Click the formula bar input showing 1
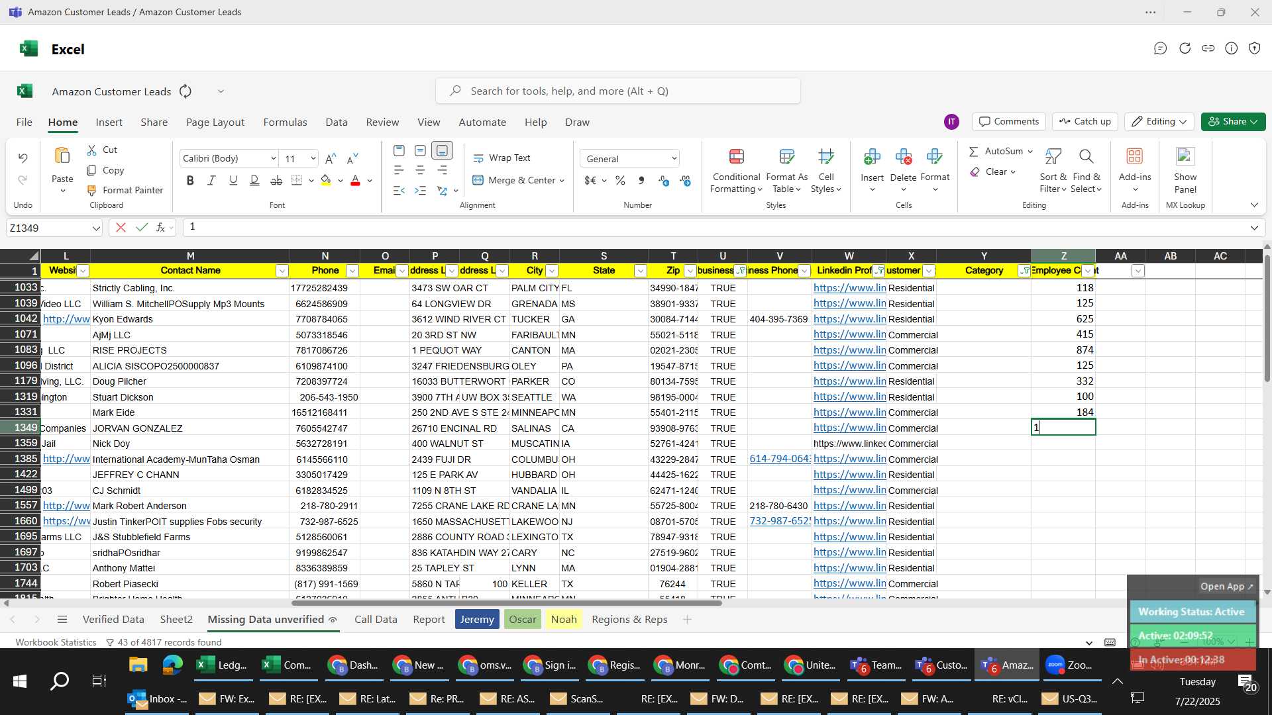 coord(714,228)
